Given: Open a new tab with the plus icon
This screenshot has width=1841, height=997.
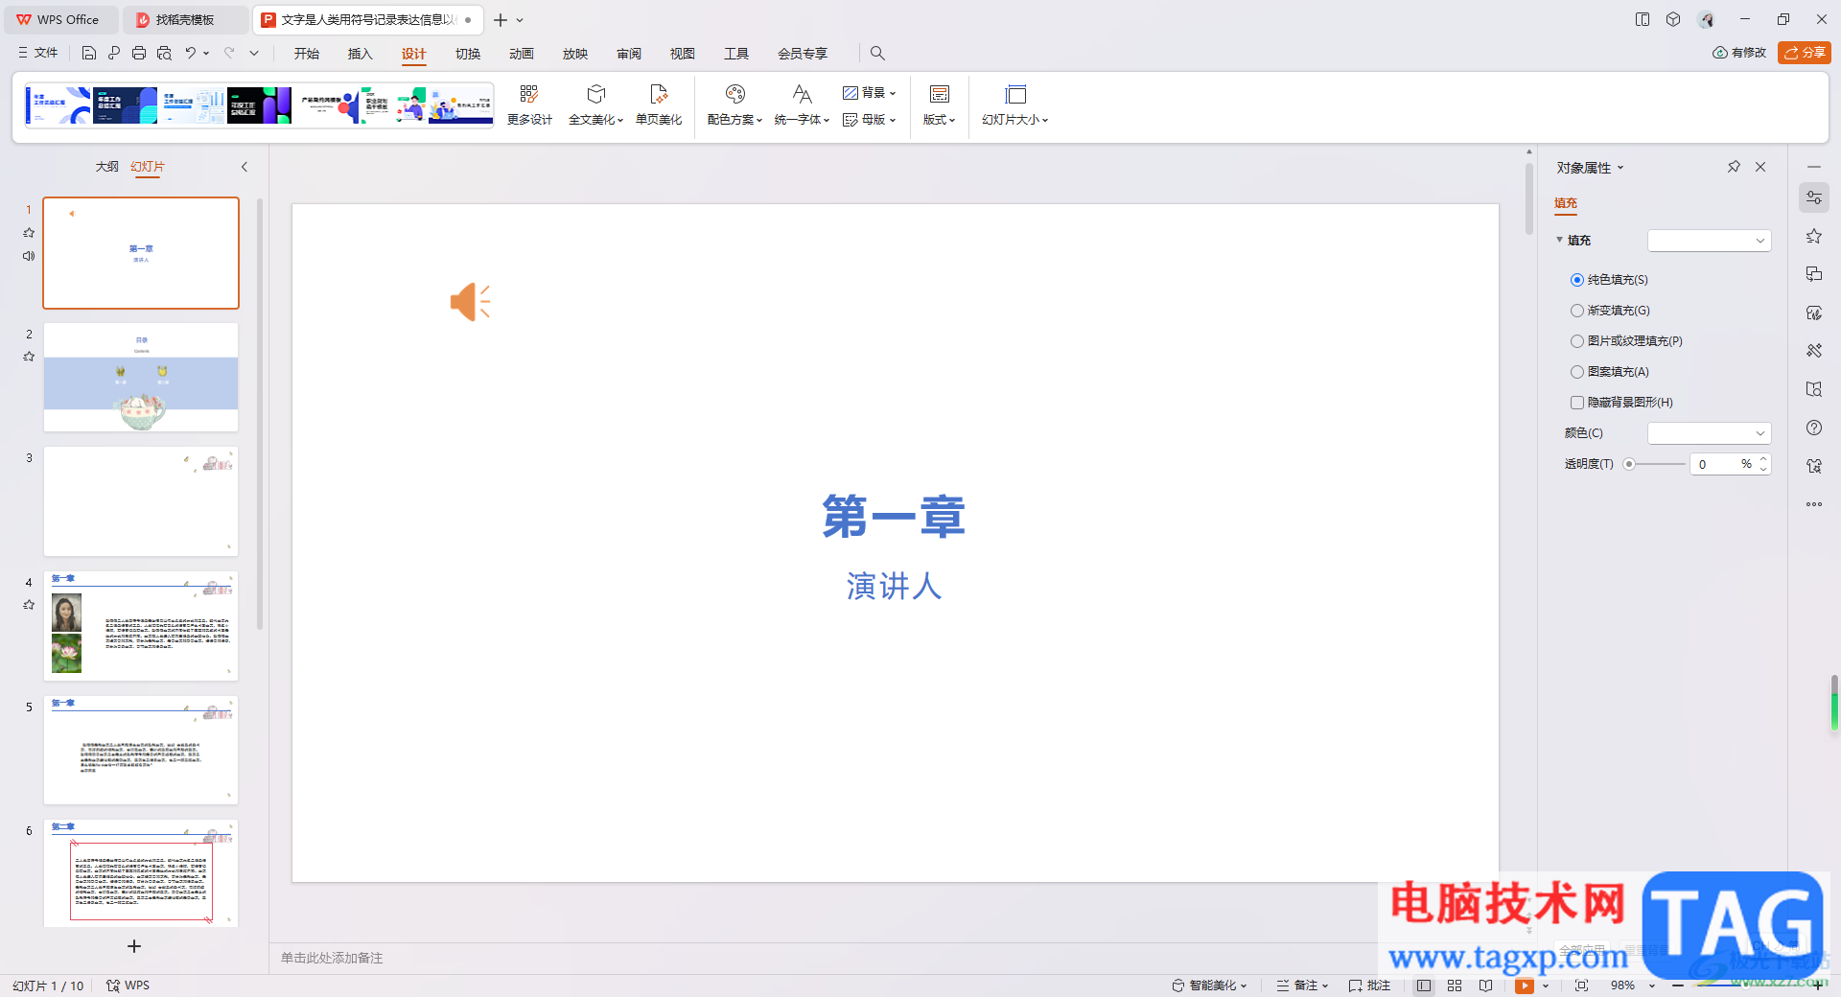Looking at the screenshot, I should click(x=501, y=20).
